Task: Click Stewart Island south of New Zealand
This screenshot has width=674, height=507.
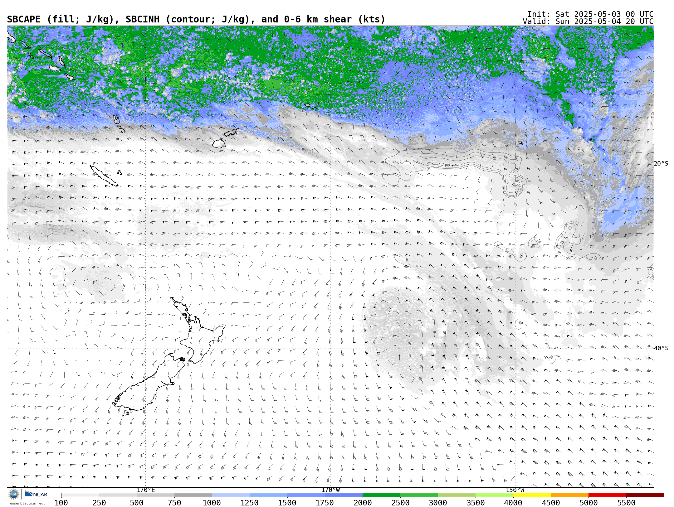Action: 125,413
